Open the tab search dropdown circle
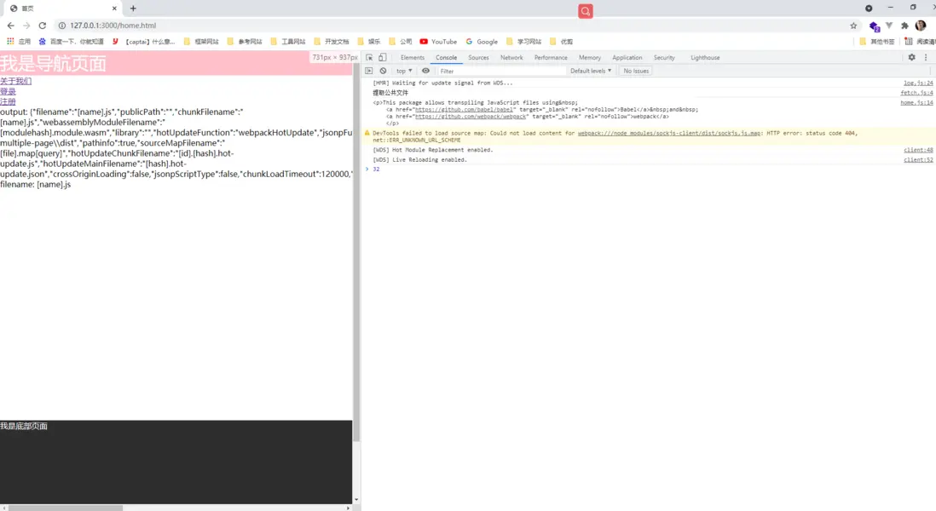Screen dimensions: 936x511 [869, 9]
